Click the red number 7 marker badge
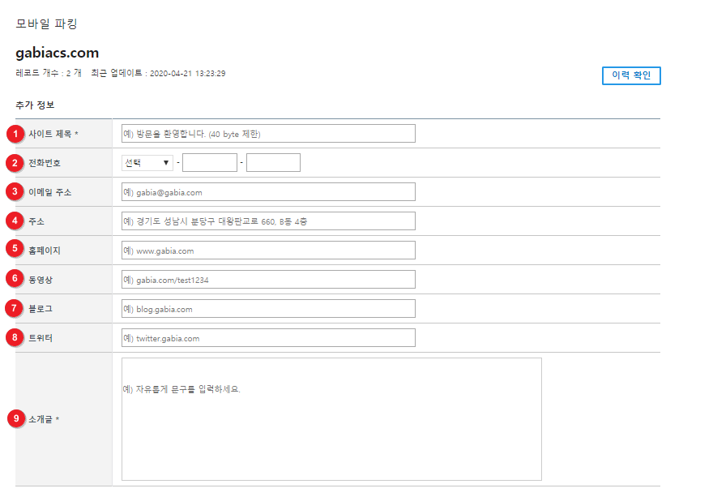 point(14,308)
